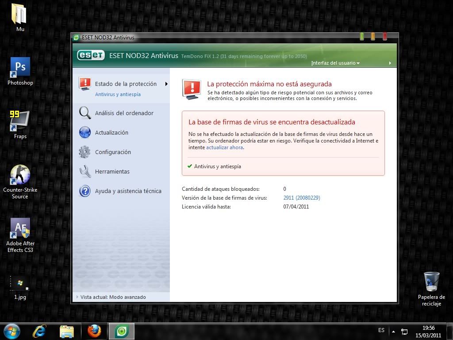
Task: Open the Interfaz del usuario dropdown
Action: coord(335,63)
